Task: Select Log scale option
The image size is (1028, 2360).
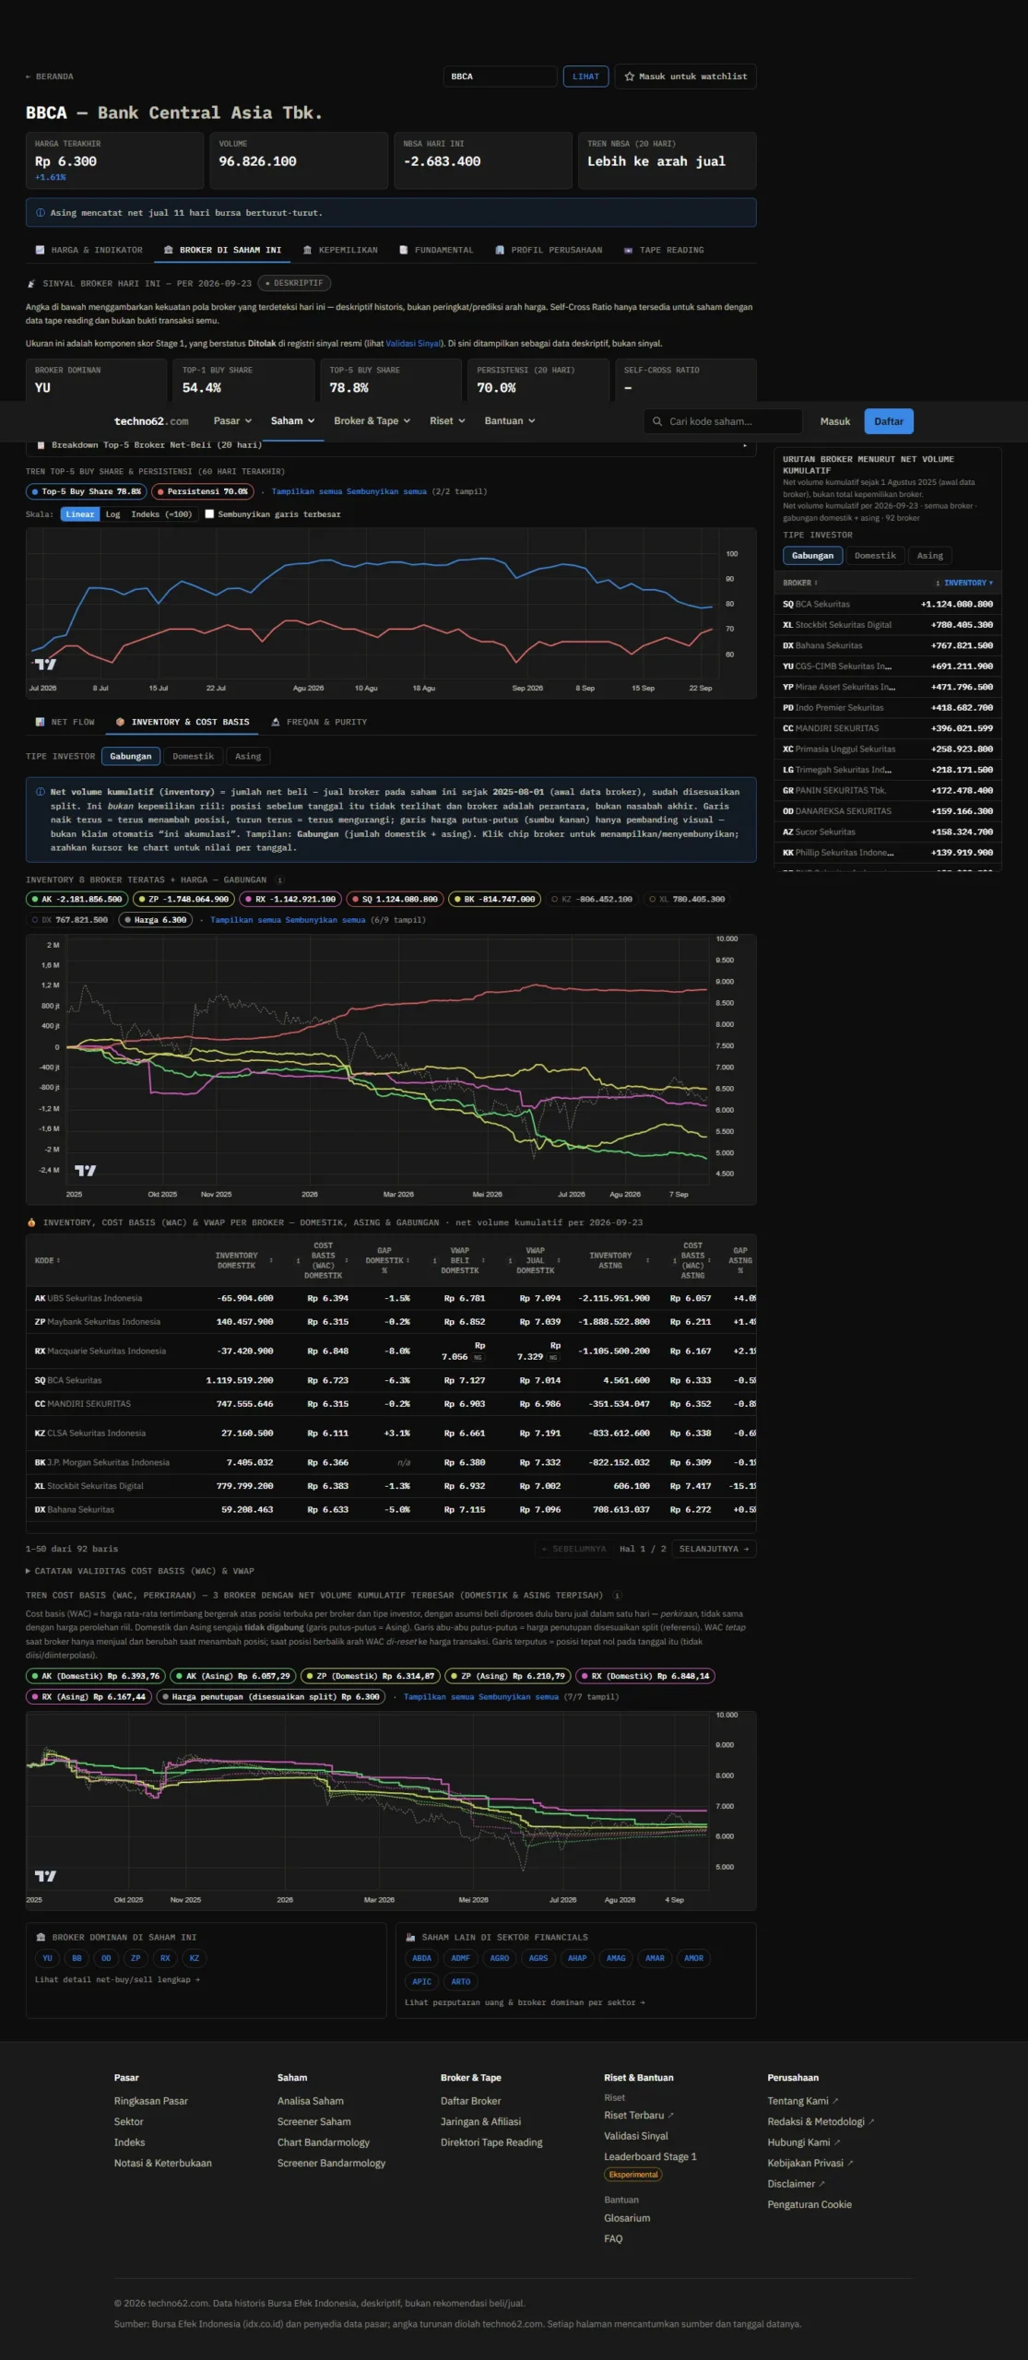Action: point(112,514)
